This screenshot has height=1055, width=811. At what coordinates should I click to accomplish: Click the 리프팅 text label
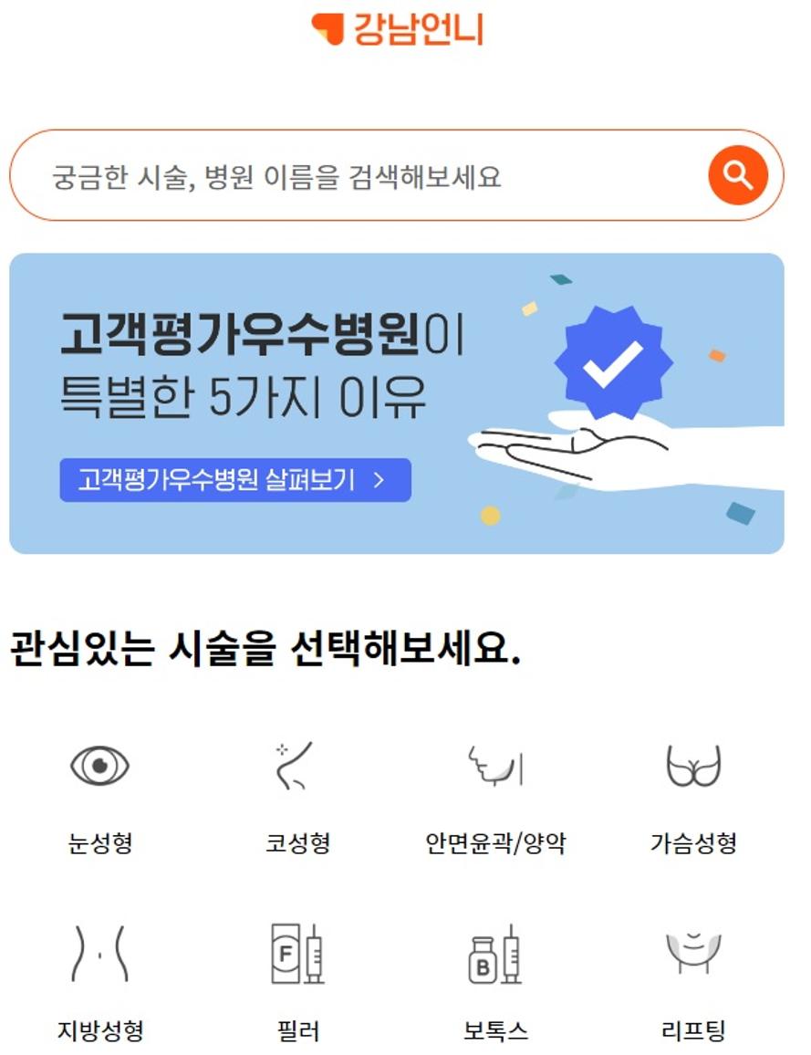click(x=693, y=1030)
